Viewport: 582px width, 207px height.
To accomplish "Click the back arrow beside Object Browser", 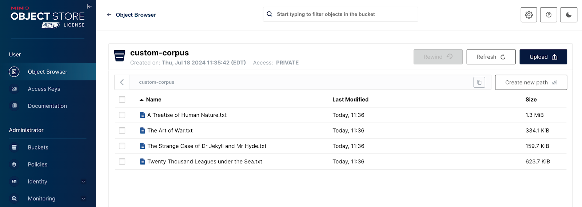I will point(109,15).
